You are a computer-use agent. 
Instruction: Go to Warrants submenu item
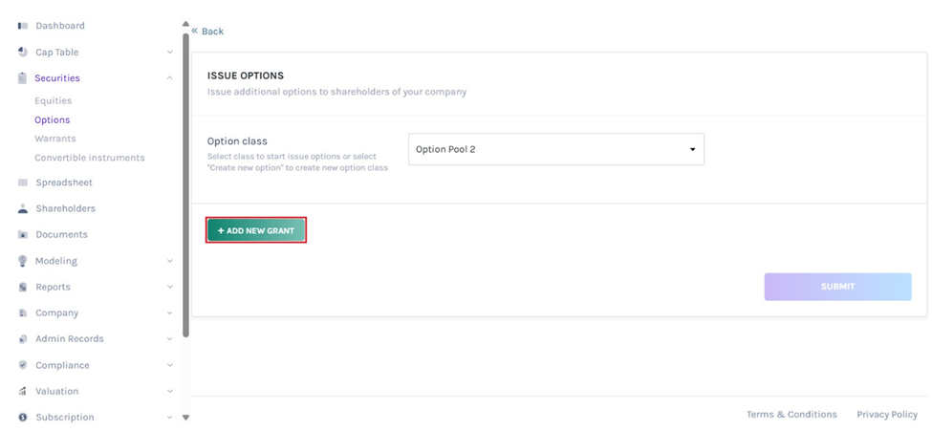[55, 139]
